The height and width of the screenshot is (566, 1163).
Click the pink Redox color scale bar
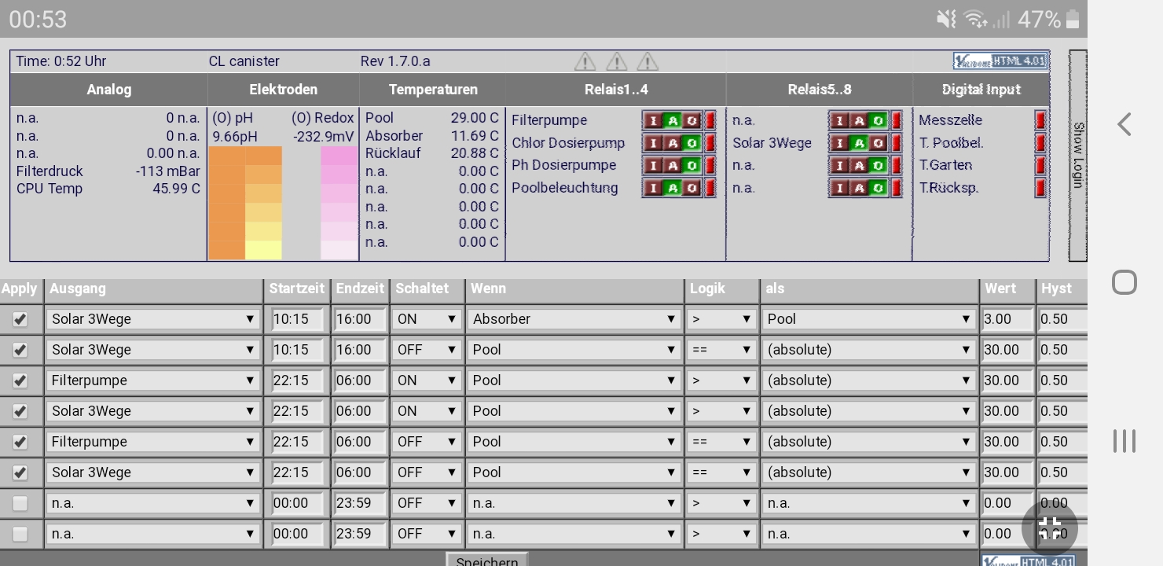(x=339, y=203)
